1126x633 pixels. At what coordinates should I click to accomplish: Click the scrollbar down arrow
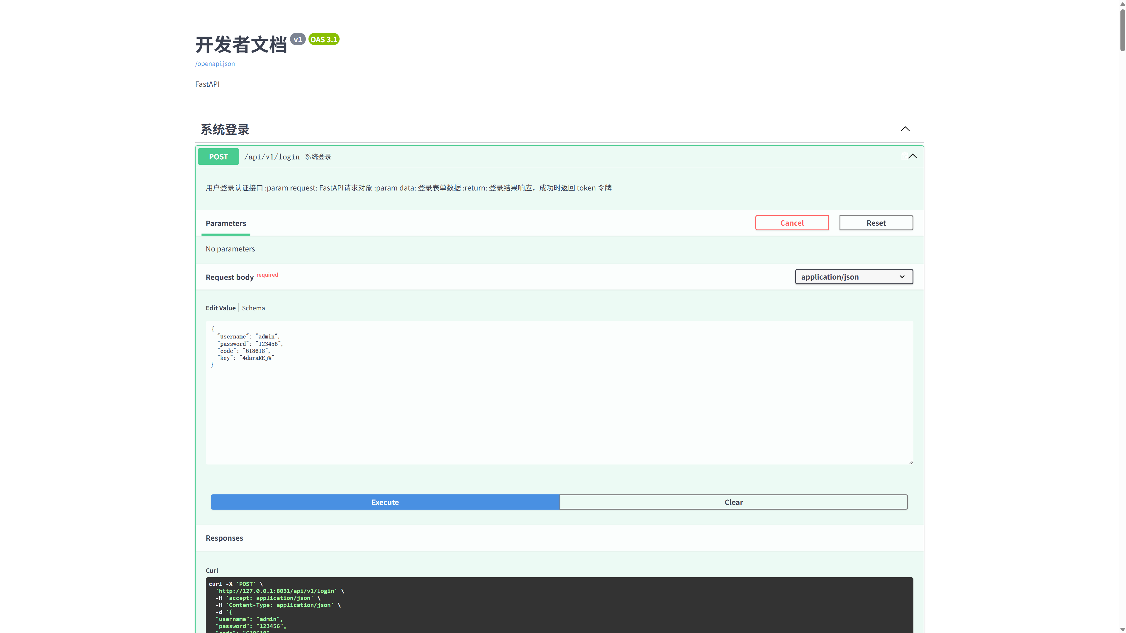(1122, 629)
